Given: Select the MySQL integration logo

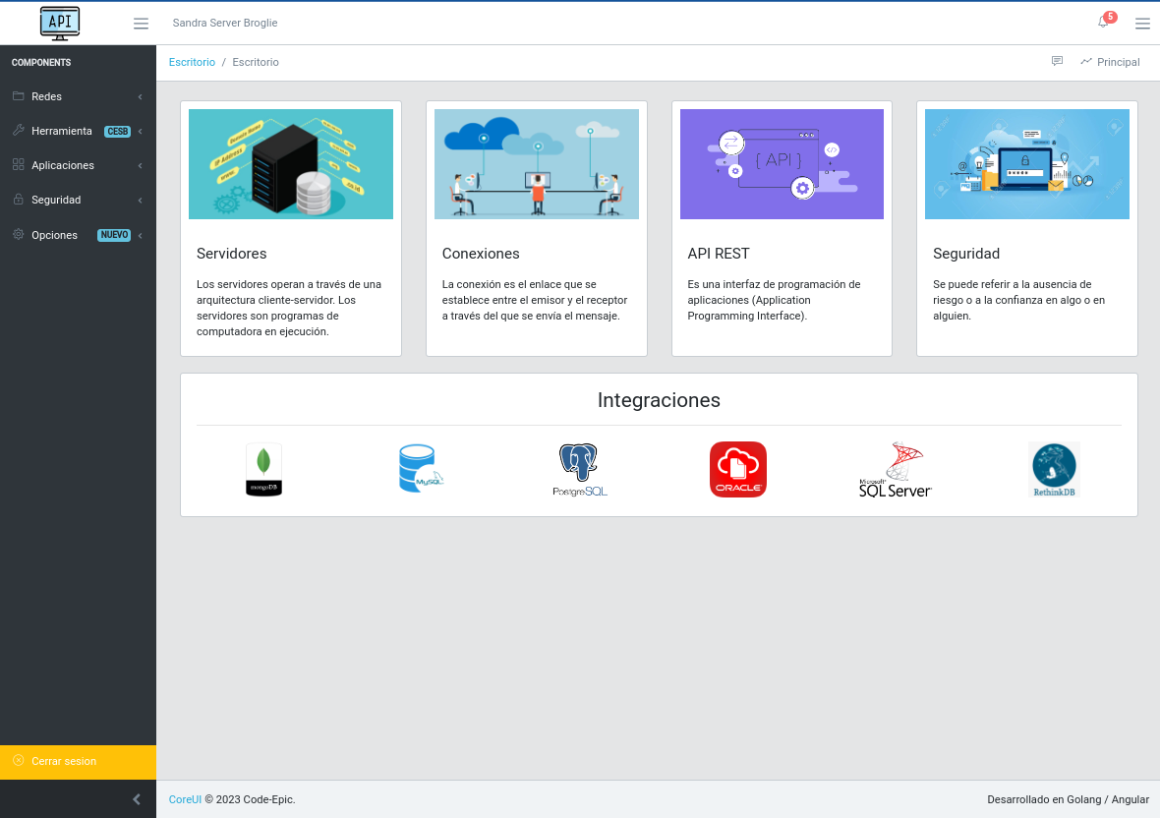Looking at the screenshot, I should [x=421, y=469].
